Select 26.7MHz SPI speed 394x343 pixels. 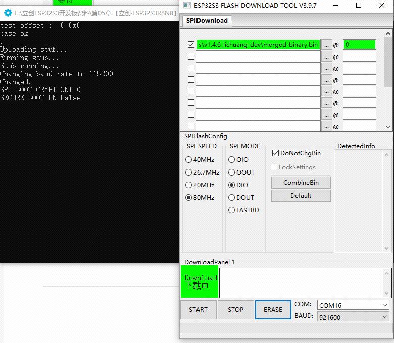coord(202,172)
